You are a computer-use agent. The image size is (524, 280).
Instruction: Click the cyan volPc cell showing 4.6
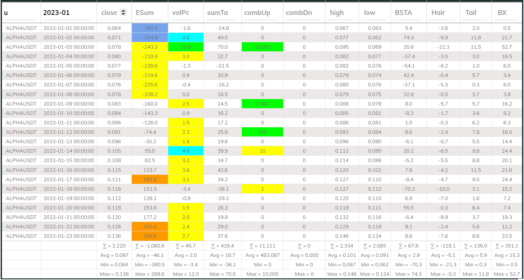click(x=186, y=151)
